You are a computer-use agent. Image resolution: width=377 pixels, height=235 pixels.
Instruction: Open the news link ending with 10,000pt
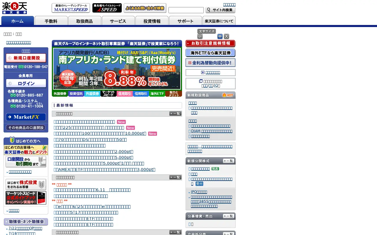100,133
